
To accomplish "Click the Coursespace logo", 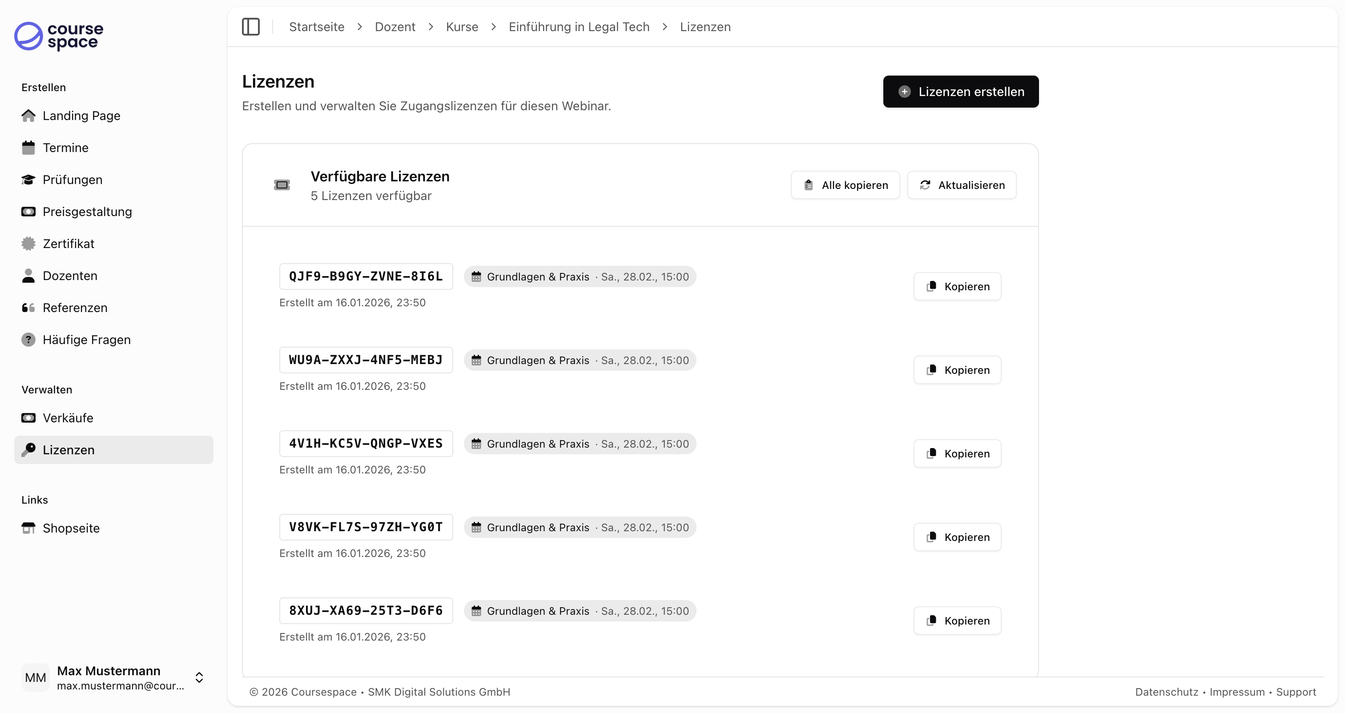I will point(58,36).
